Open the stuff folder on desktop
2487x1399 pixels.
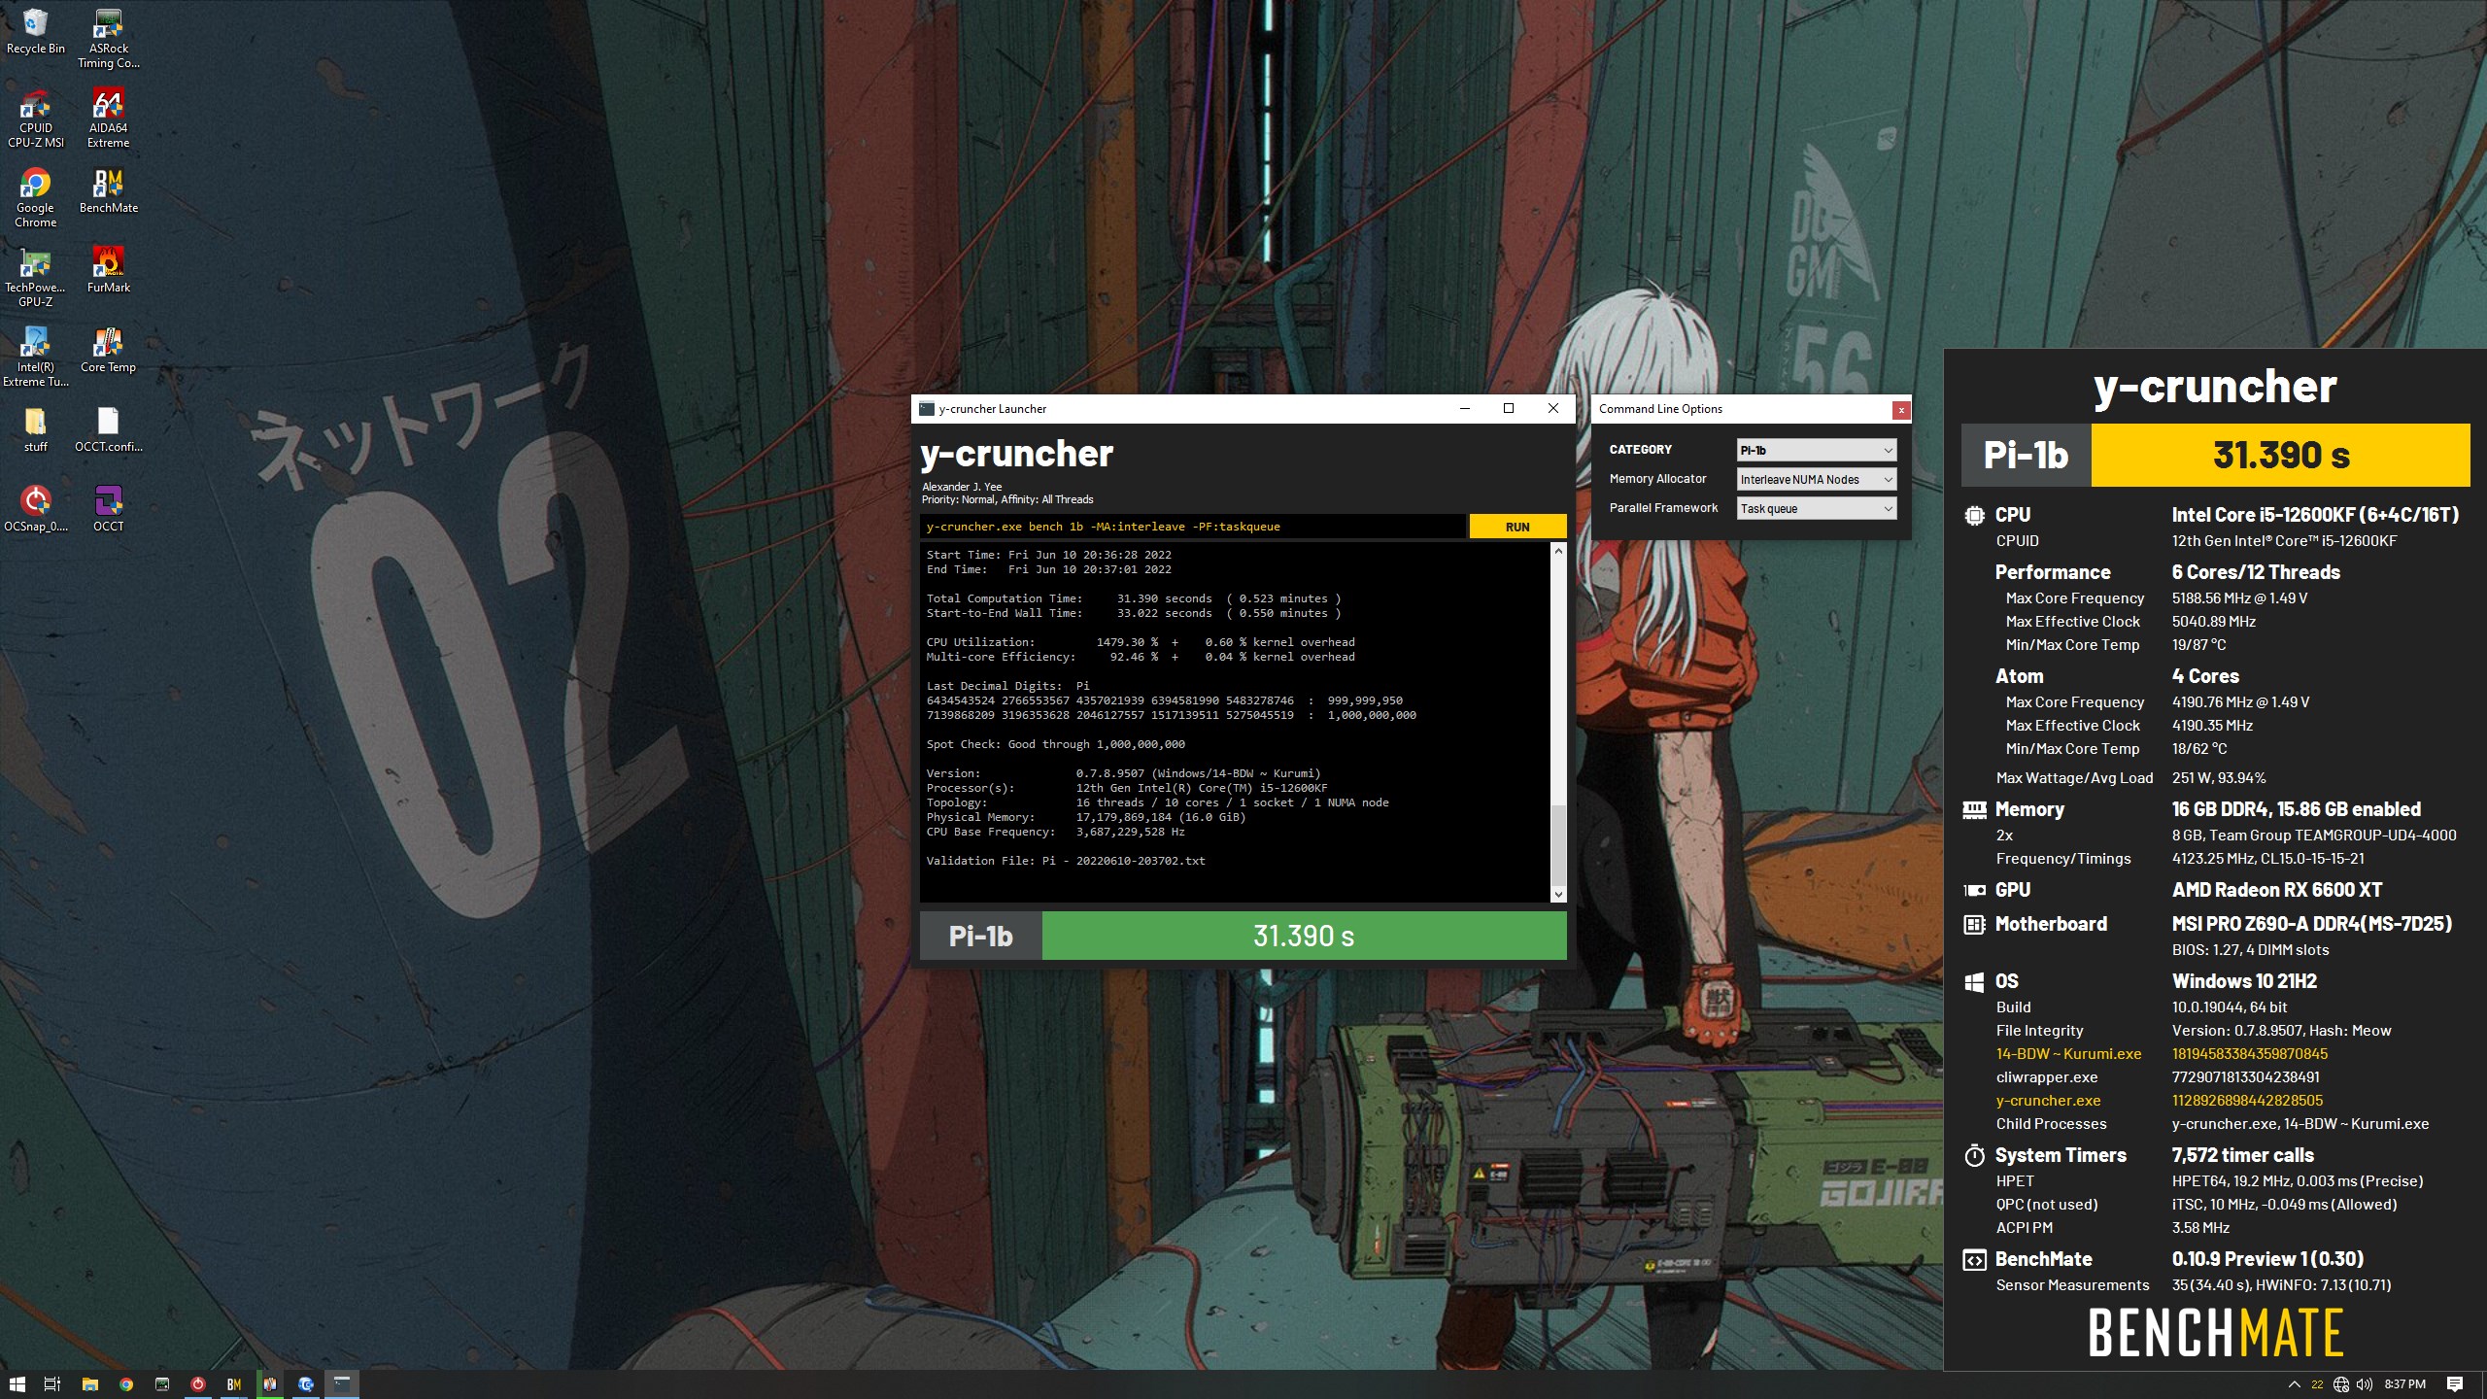coord(35,429)
